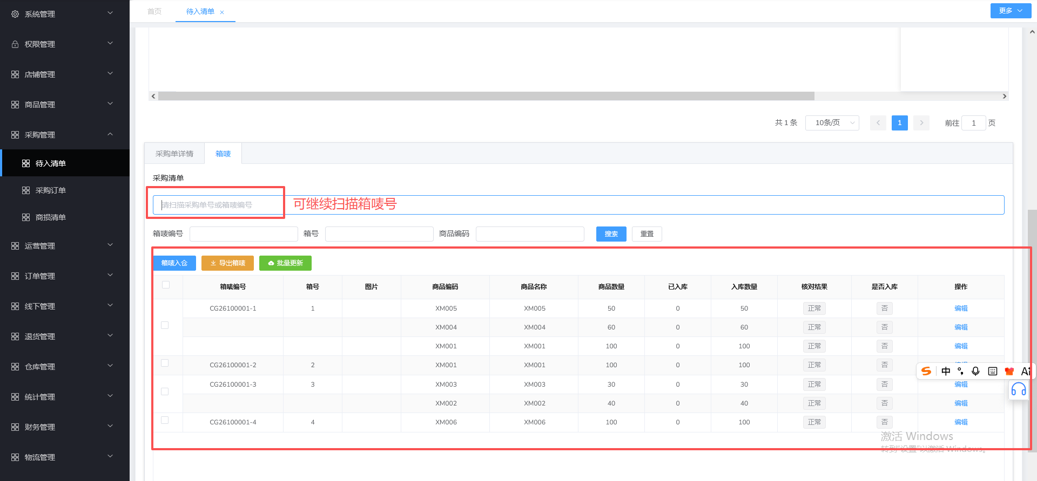Screen dimensions: 1037x481
Task: Select all rows with header checkbox
Action: click(x=166, y=285)
